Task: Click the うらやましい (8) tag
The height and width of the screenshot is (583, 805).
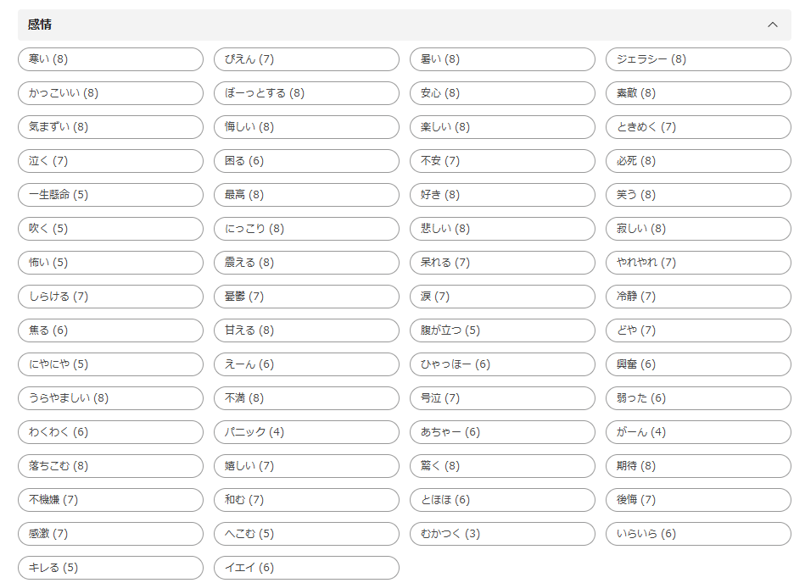Action: tap(110, 398)
